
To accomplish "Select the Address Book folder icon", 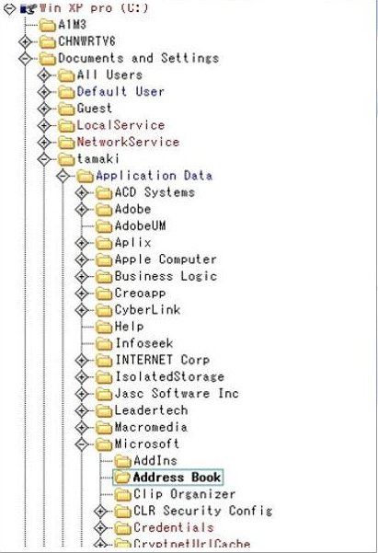I will 123,478.
